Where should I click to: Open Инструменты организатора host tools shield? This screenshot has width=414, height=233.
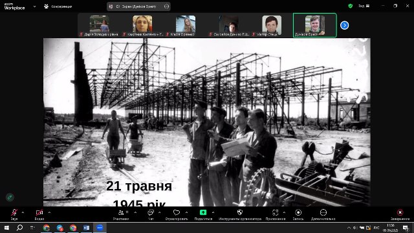click(240, 214)
